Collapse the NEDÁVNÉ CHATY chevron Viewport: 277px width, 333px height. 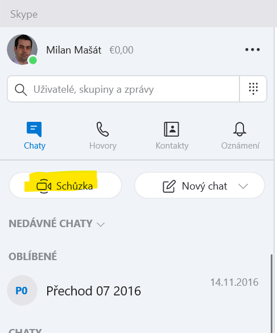[101, 224]
